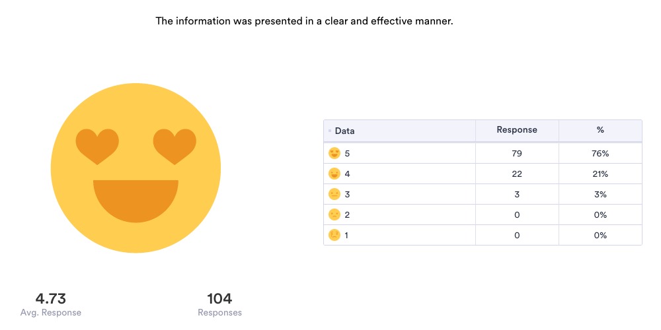This screenshot has height=330, width=661.
Task: Click the 4.73 average response value
Action: [x=50, y=298]
